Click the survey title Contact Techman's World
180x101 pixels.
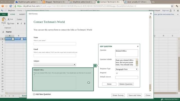[49, 22]
